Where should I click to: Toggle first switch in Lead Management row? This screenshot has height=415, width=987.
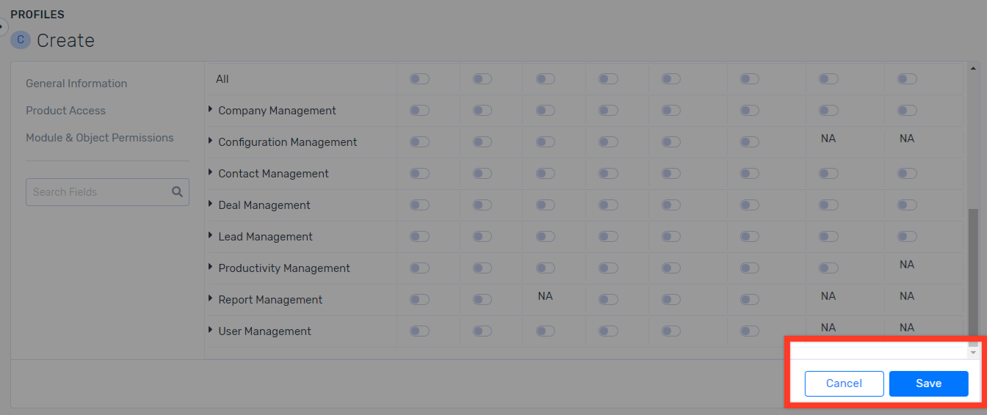(x=419, y=237)
